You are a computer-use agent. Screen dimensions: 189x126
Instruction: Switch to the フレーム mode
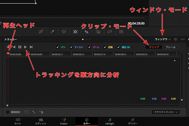171,47
